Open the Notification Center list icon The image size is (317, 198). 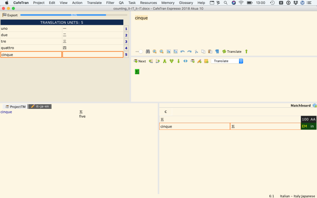pos(309,3)
